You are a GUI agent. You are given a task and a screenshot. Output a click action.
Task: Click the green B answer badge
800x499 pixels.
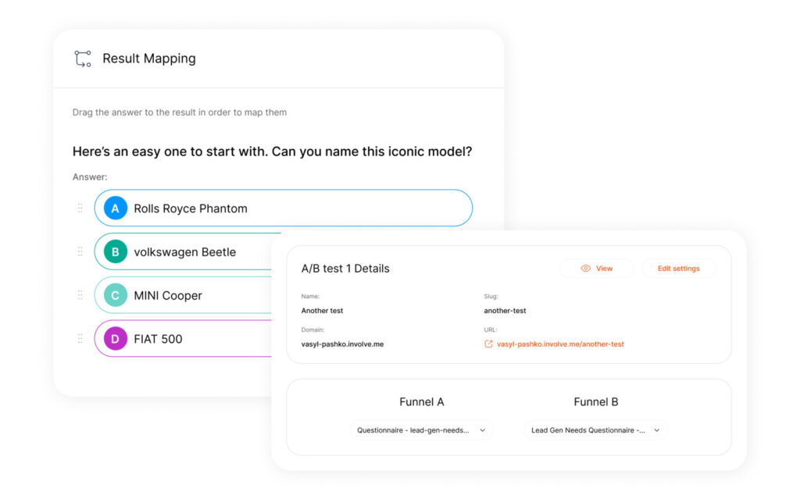(115, 251)
